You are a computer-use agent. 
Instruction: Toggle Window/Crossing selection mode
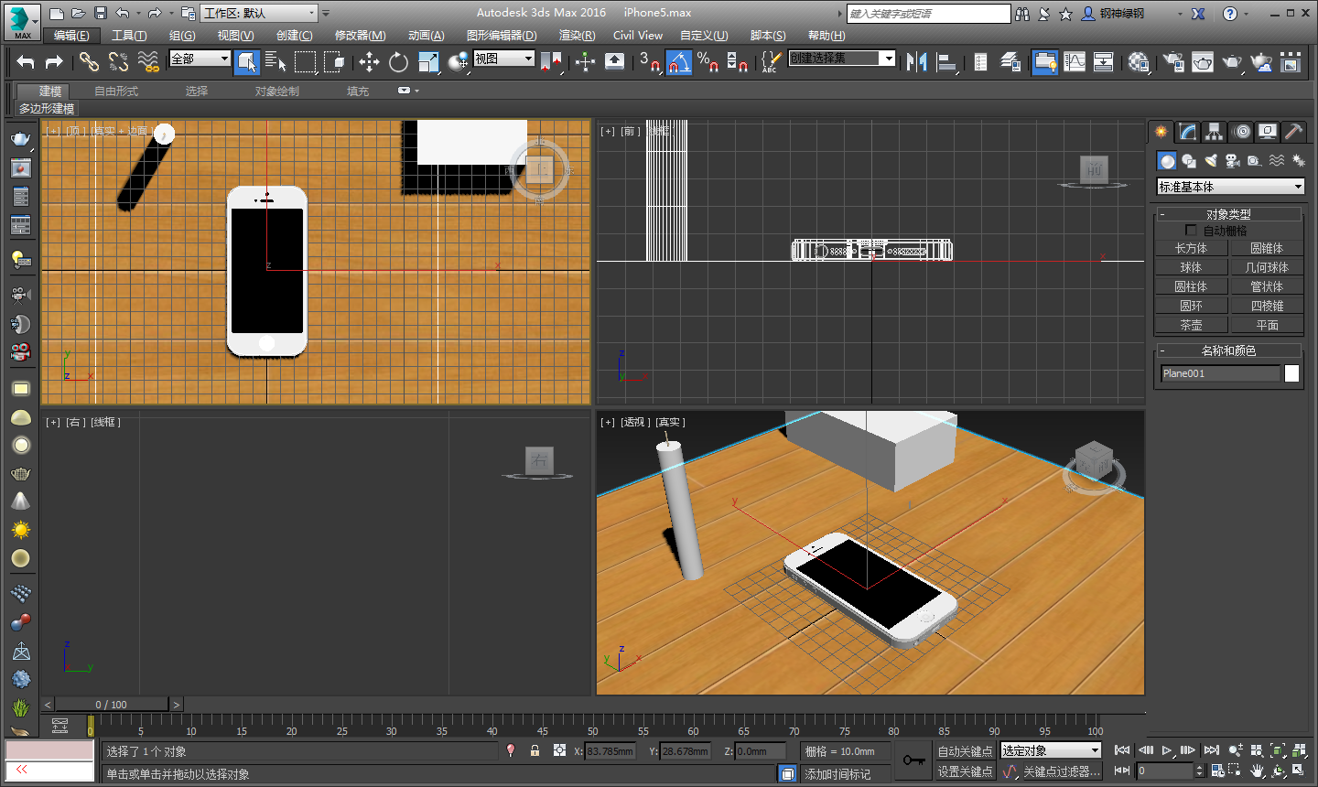click(x=334, y=61)
